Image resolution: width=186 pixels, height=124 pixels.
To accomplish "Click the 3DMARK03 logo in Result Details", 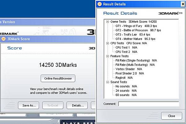I will 170,13.
